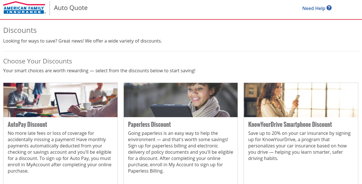Click the Paperless Discount description text

pyautogui.click(x=180, y=152)
